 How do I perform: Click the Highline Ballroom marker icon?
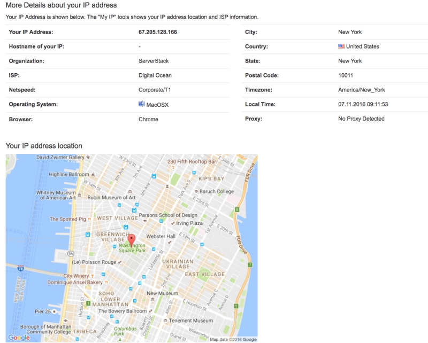(93, 175)
